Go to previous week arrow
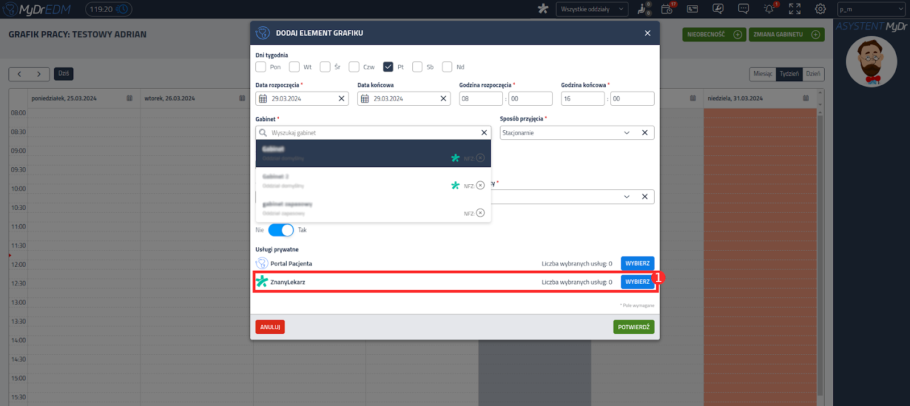Viewport: 910px width, 406px height. [19, 74]
